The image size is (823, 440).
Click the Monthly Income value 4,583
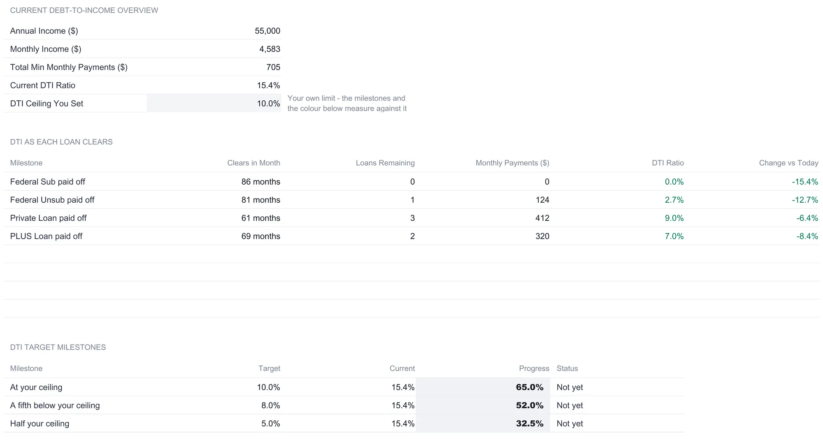(270, 49)
